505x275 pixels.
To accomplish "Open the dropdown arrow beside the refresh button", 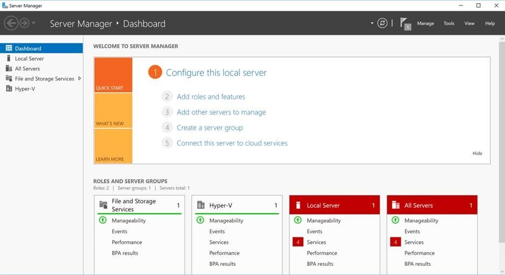I will pyautogui.click(x=372, y=23).
